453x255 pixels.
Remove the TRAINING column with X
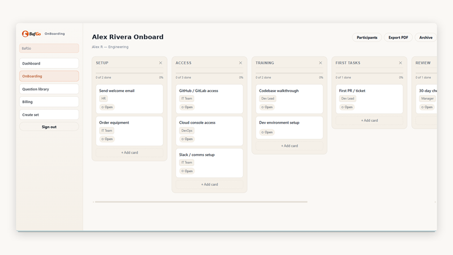pos(320,63)
